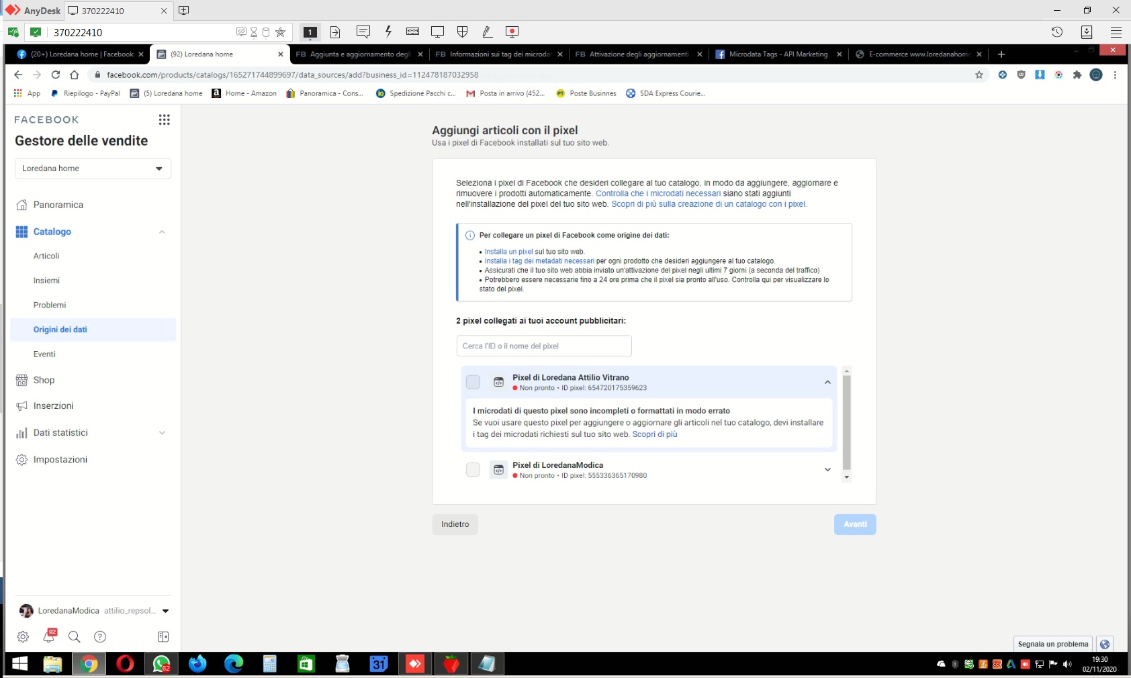This screenshot has height=678, width=1131.
Task: Collapse Pixel di Loredana Attilio Vitrano details
Action: tap(827, 382)
